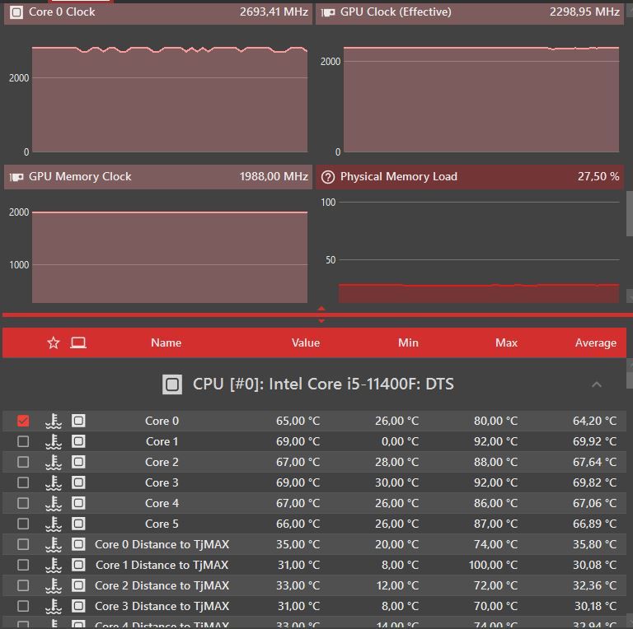Click the GPU card icon beside GPU Clock (Effective)
Image resolution: width=633 pixels, height=629 pixels.
pyautogui.click(x=328, y=12)
